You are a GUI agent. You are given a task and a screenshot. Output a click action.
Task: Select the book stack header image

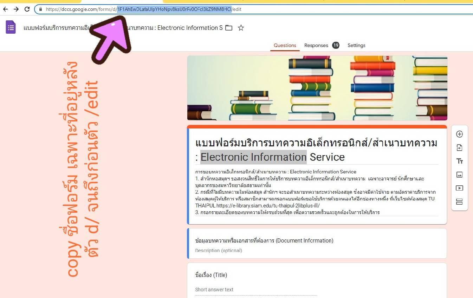click(x=317, y=88)
